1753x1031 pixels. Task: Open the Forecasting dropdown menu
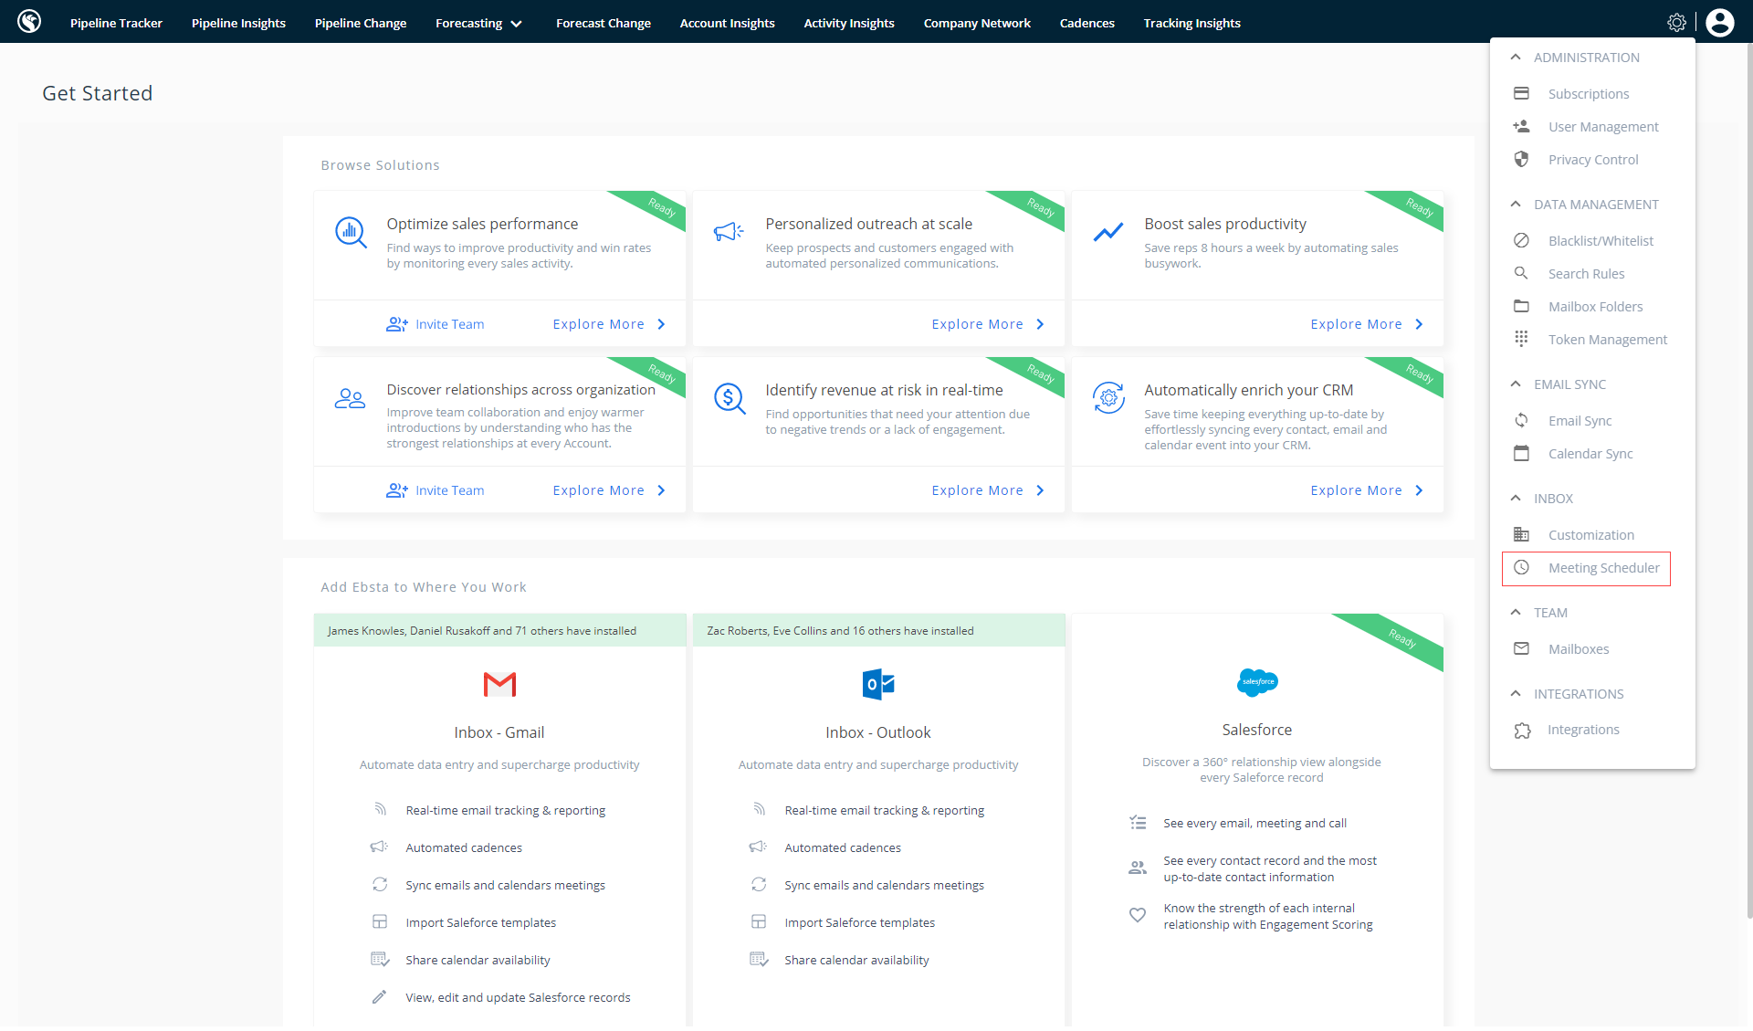tap(478, 23)
